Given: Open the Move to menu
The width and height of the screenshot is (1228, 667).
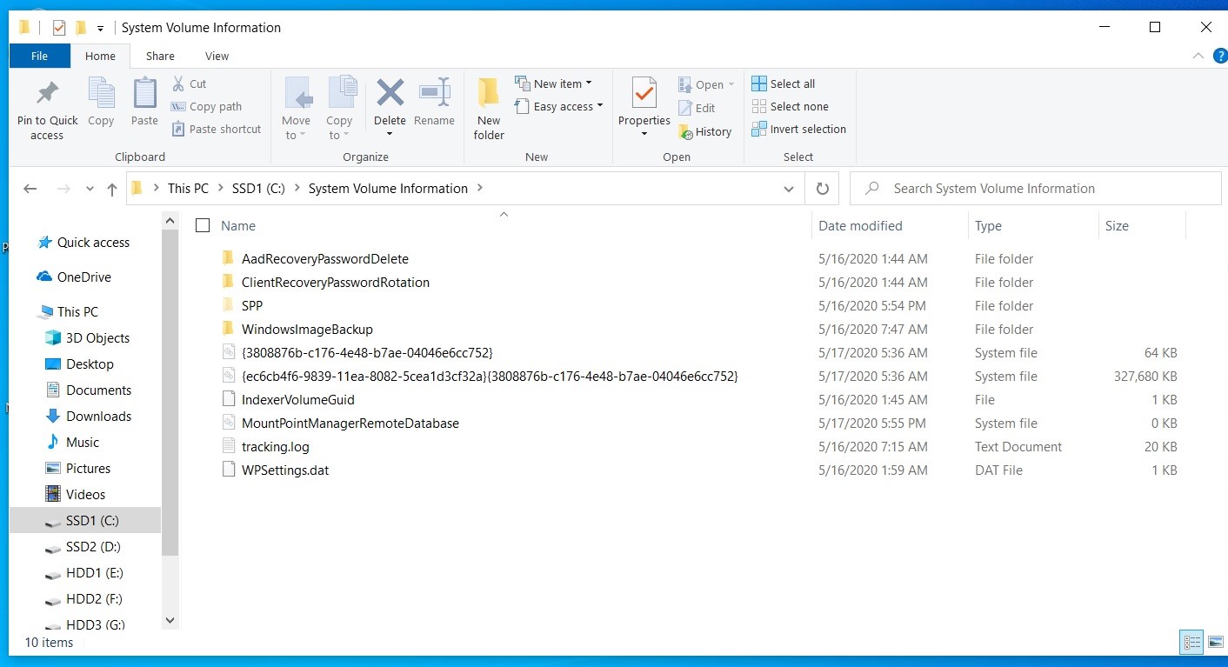Looking at the screenshot, I should [x=296, y=109].
